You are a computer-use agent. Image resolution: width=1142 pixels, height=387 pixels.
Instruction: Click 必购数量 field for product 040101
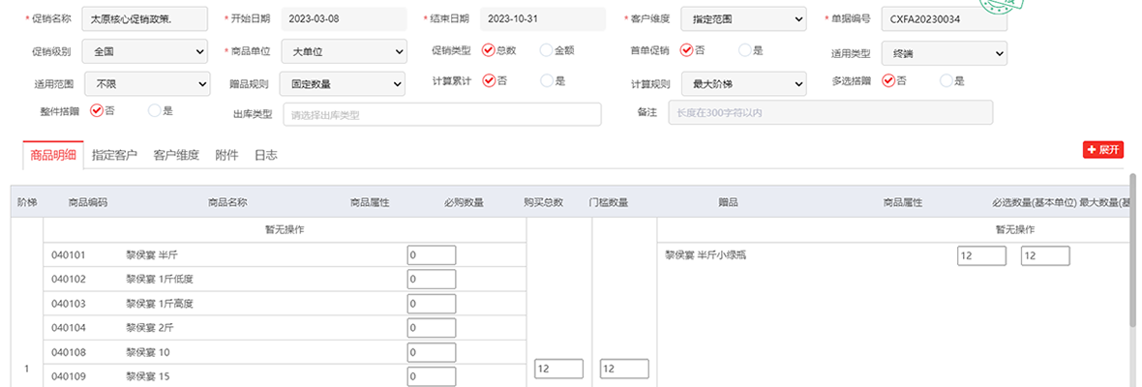click(x=431, y=255)
